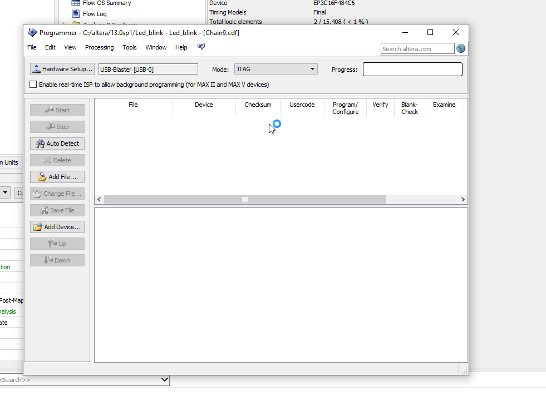Click the Usercode column header
The height and width of the screenshot is (401, 546).
coord(302,108)
